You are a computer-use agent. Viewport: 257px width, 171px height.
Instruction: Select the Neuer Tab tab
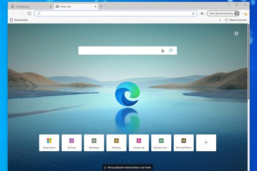click(x=76, y=7)
